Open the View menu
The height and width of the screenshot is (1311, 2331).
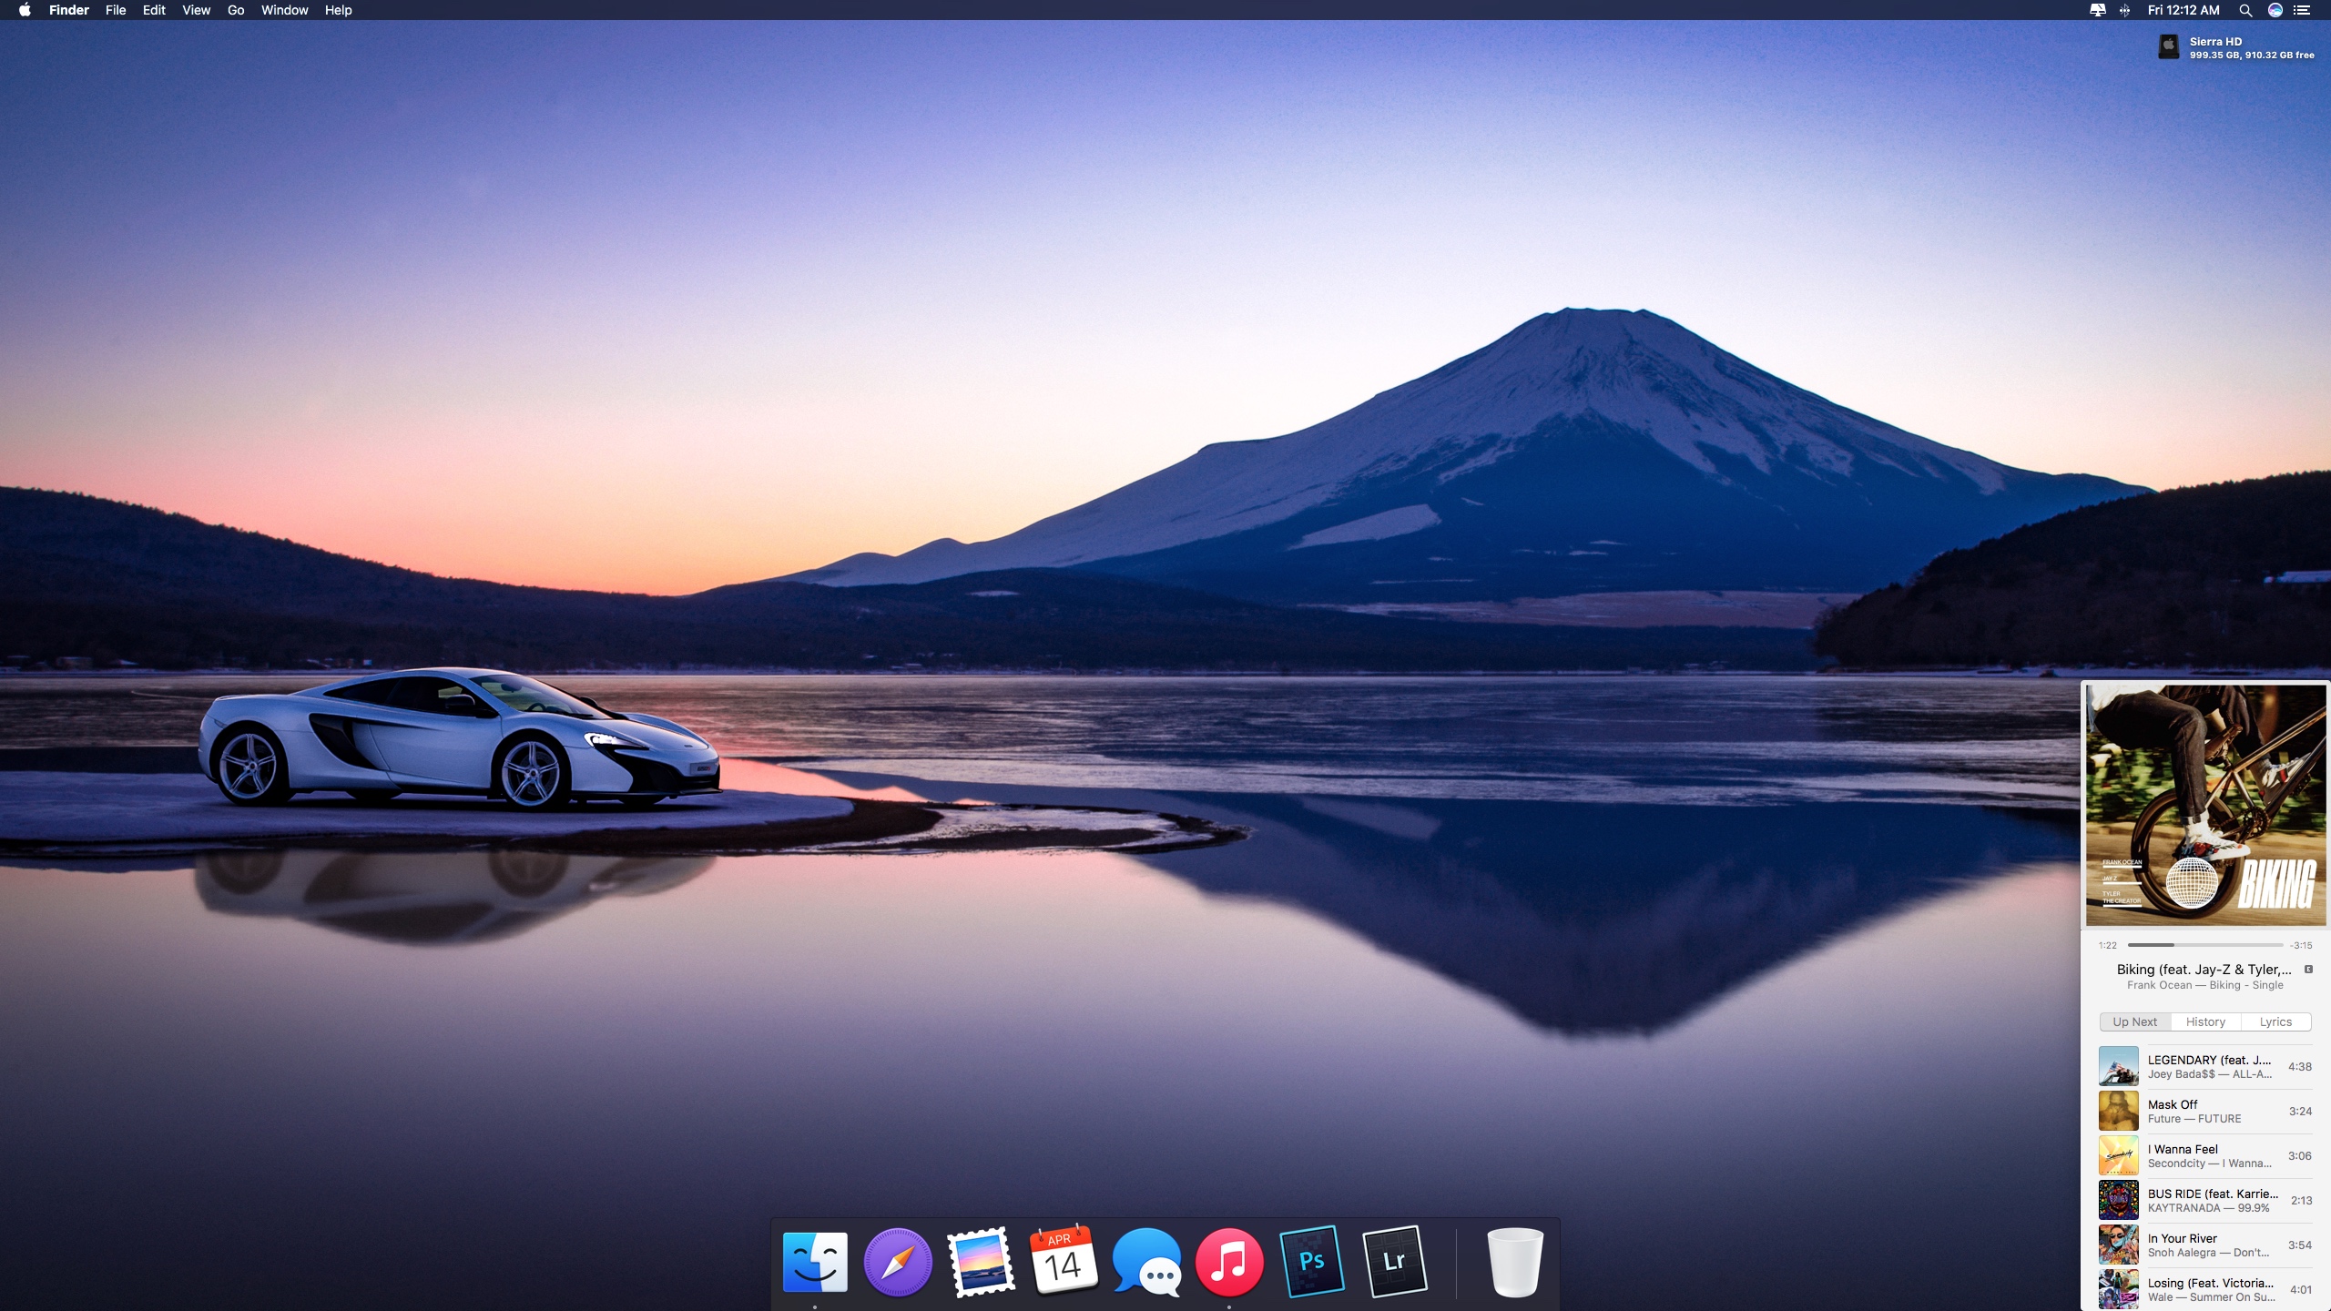196,10
